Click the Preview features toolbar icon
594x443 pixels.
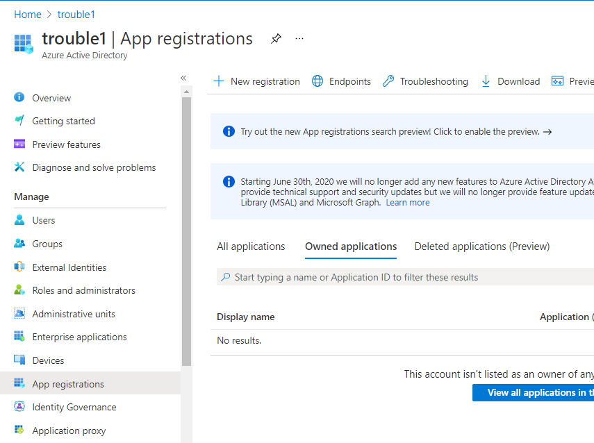click(x=557, y=81)
